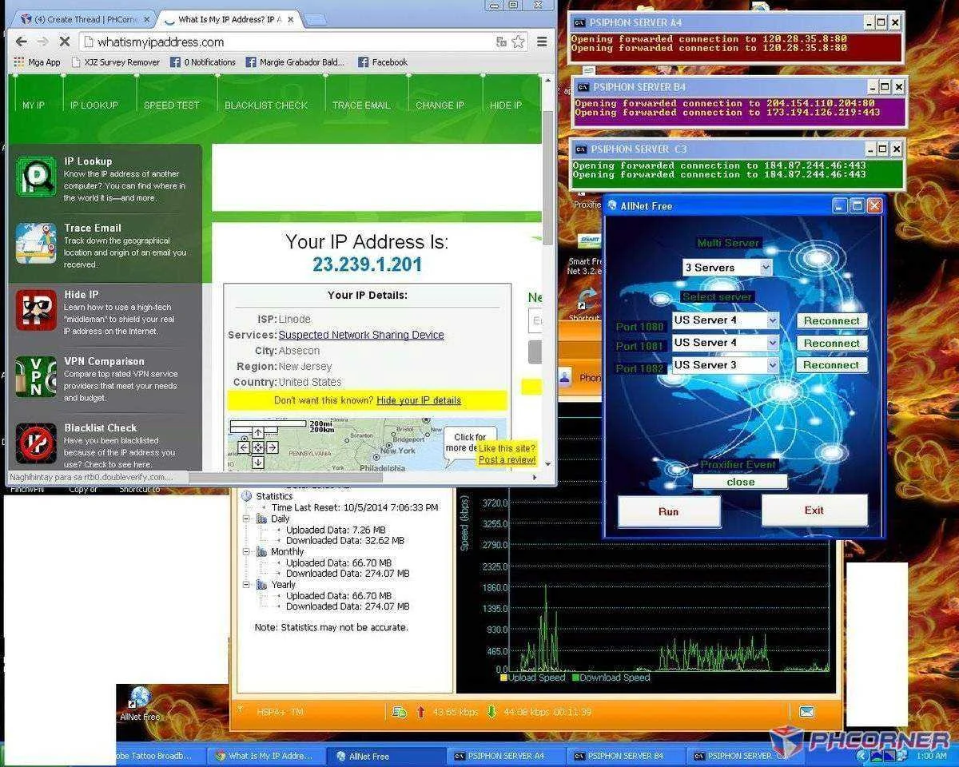Pan the map up with arrow

pyautogui.click(x=258, y=433)
